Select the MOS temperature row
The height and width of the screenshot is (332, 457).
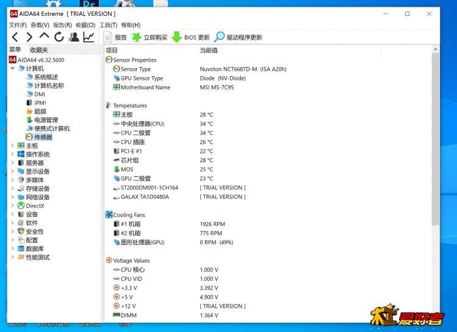(x=267, y=169)
